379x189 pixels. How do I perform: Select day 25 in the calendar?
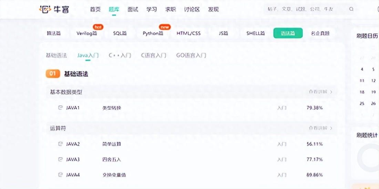pos(362,103)
